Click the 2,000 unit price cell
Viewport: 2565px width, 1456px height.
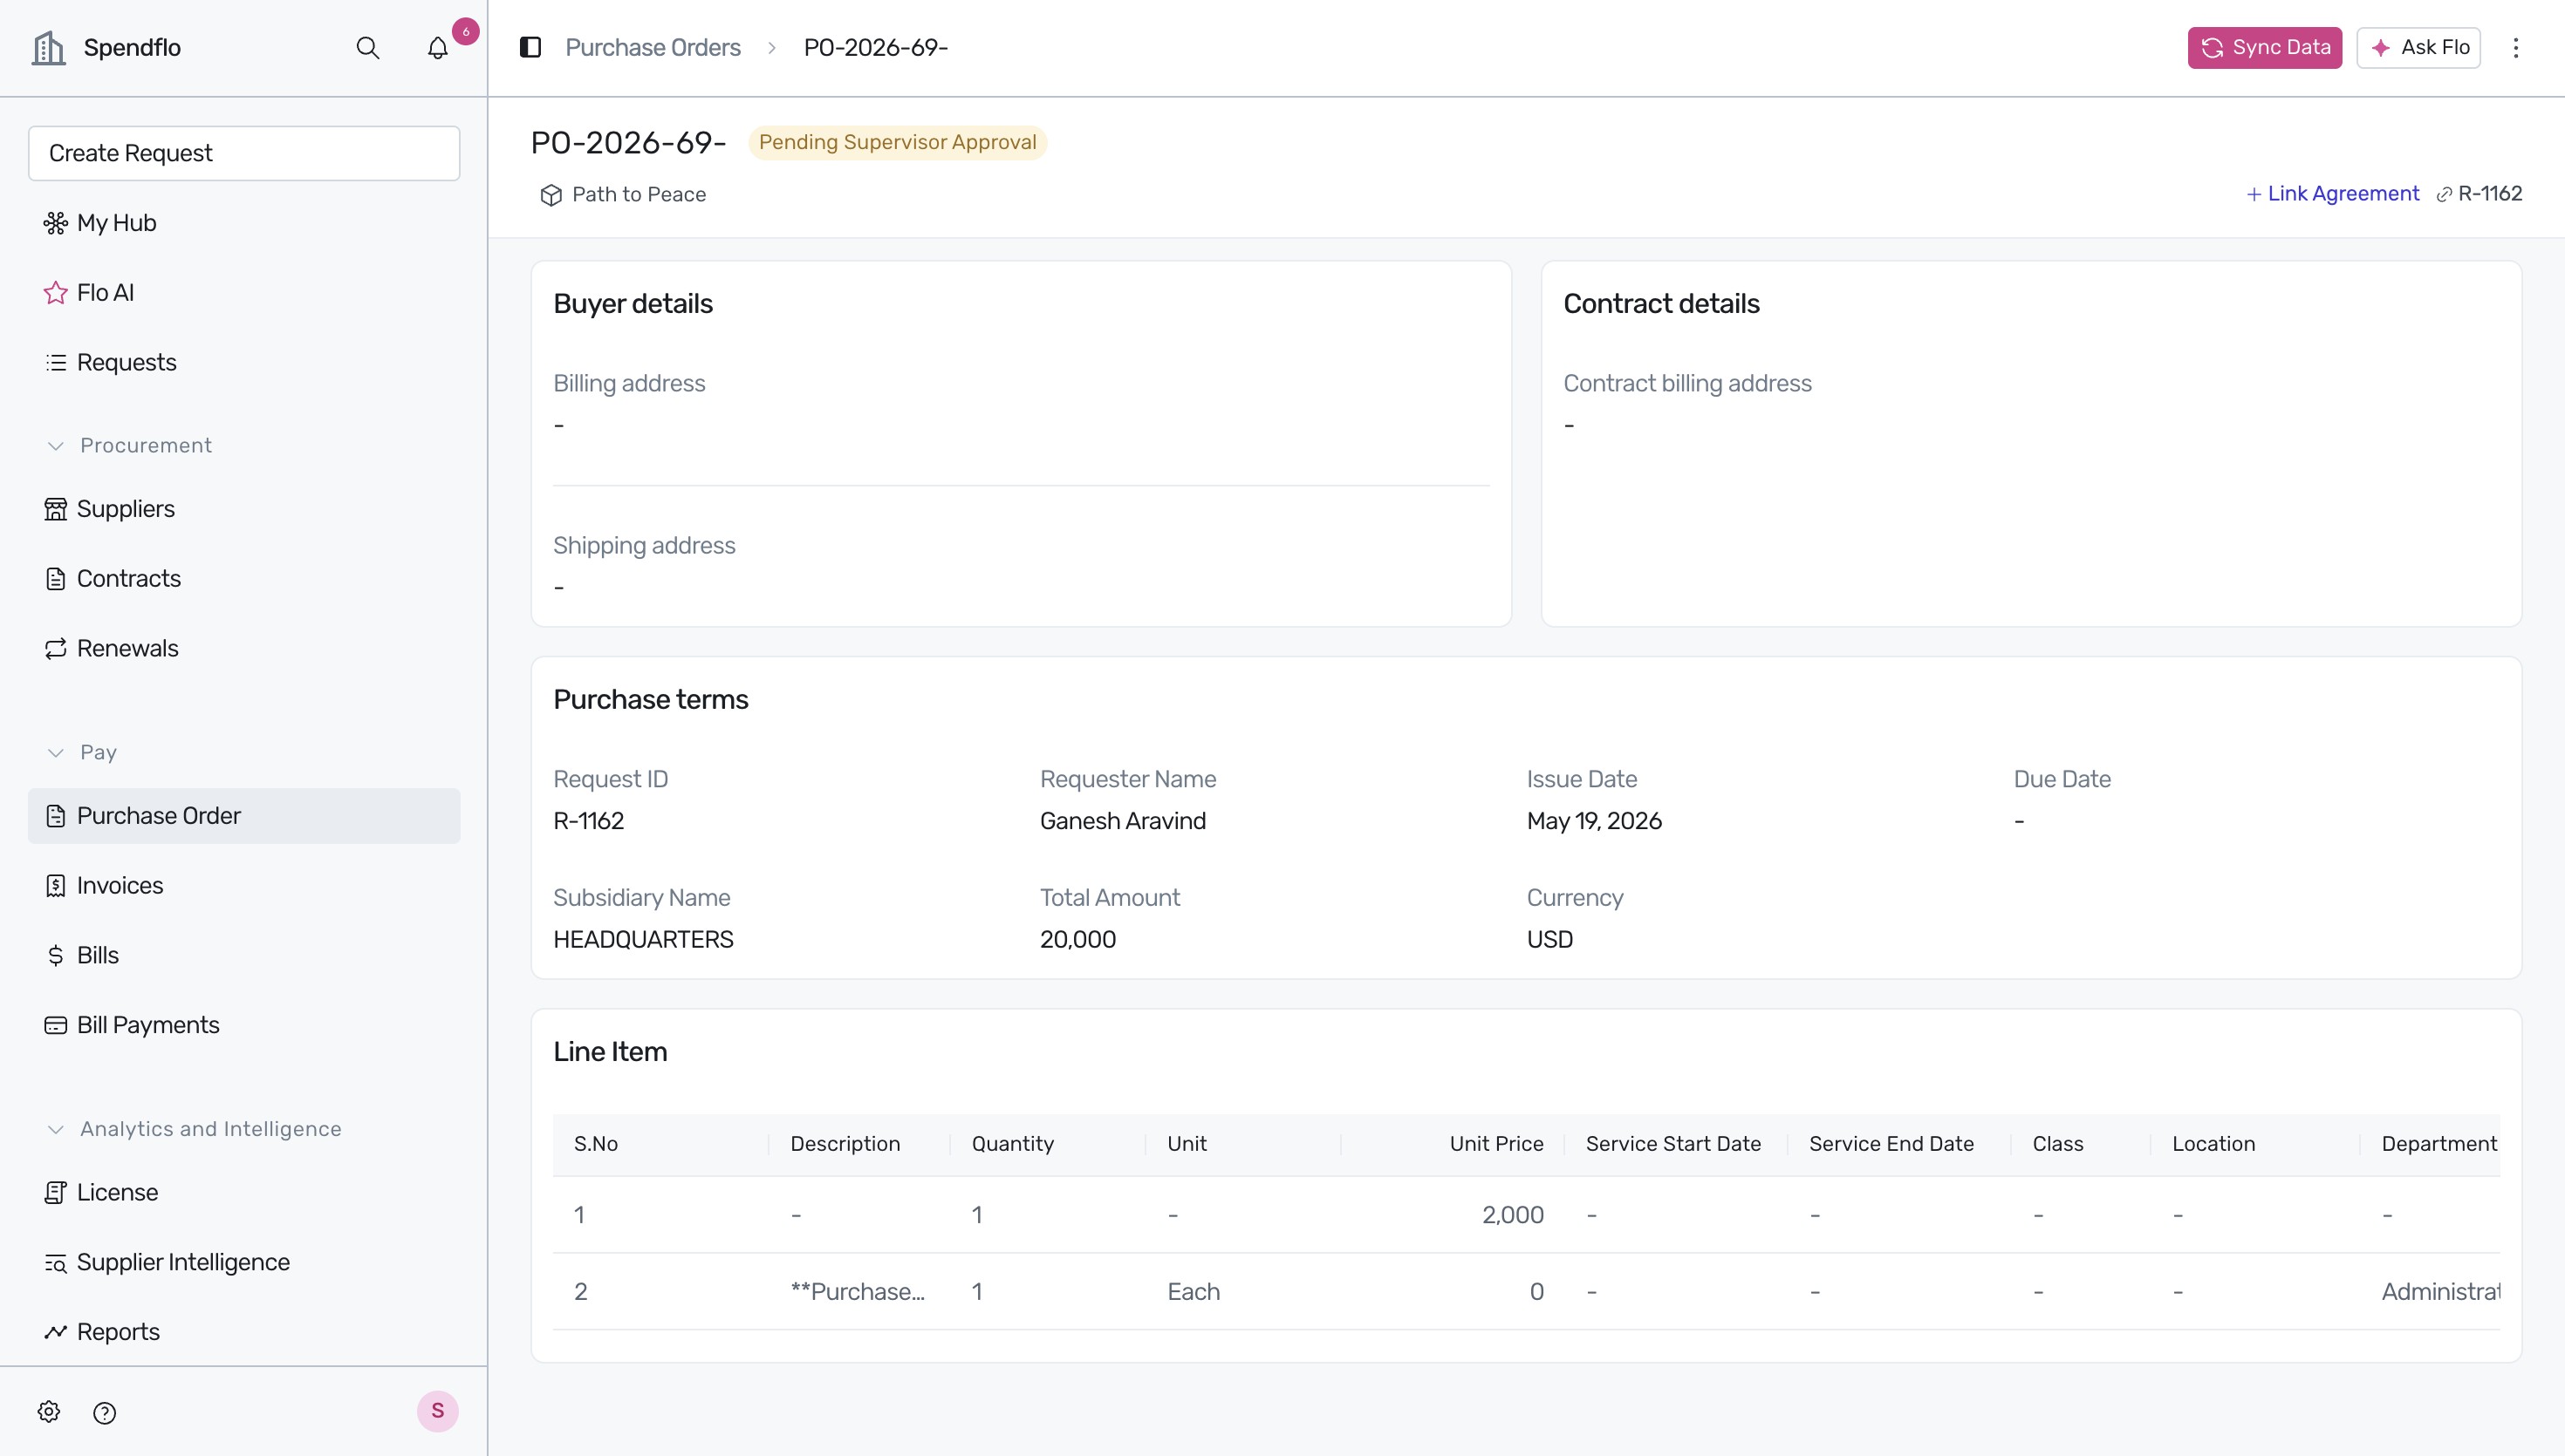(x=1513, y=1215)
